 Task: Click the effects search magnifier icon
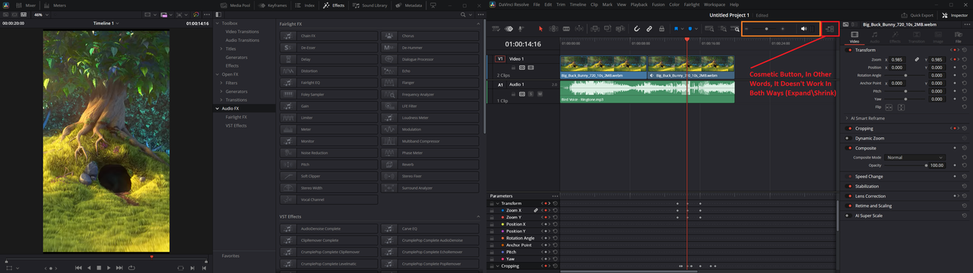pos(463,14)
